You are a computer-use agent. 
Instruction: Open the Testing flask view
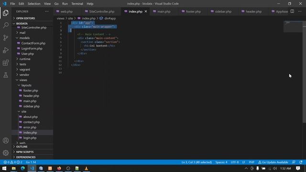tap(6, 75)
